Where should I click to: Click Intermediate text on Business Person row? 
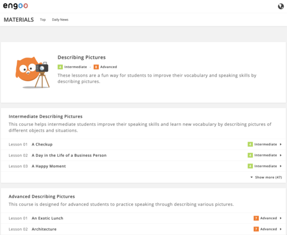[266, 155]
